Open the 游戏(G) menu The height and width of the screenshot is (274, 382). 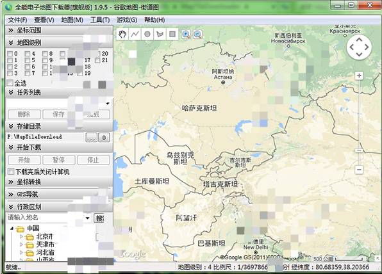(x=127, y=20)
